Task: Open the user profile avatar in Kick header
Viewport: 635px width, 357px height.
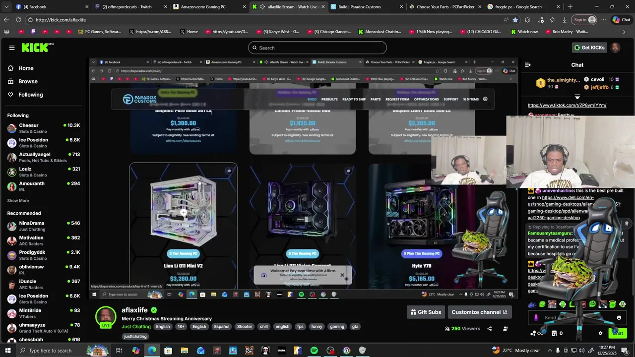Action: (616, 48)
